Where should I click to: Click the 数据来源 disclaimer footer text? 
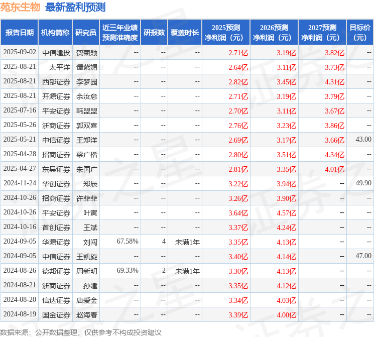pos(81,332)
